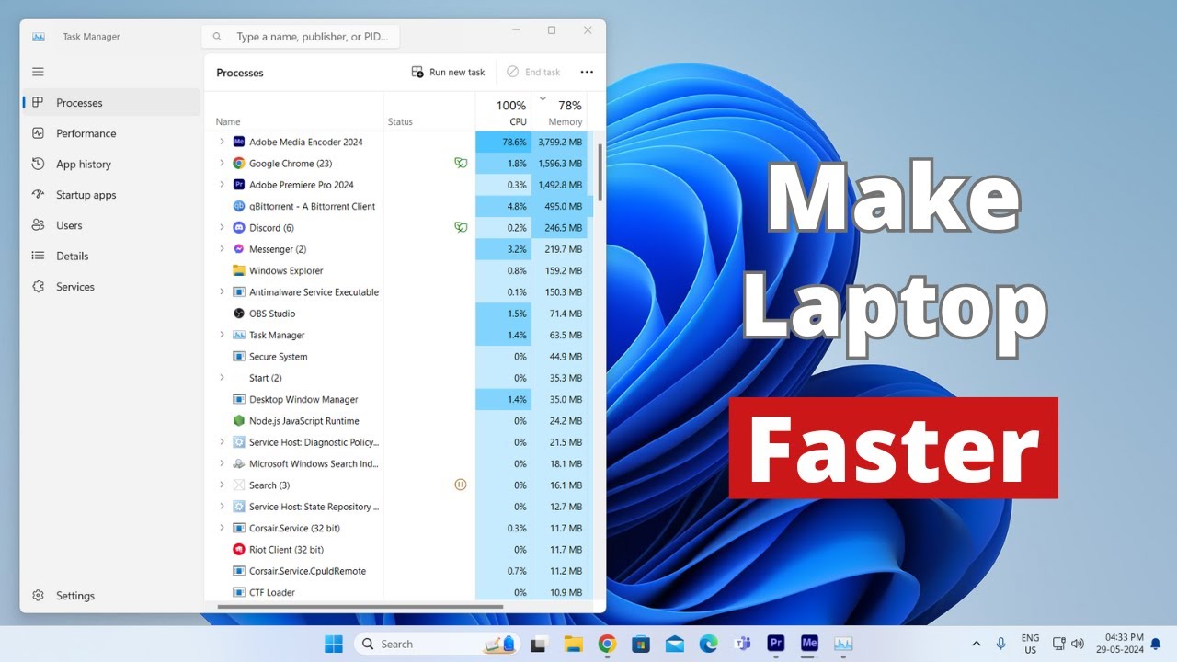Go to the Performance tab
Screen dimensions: 1177x662
click(110, 133)
